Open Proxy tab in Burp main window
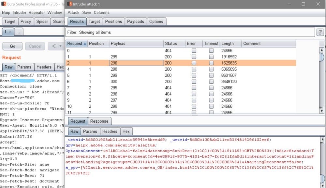This screenshot has height=188, width=326. [25, 21]
